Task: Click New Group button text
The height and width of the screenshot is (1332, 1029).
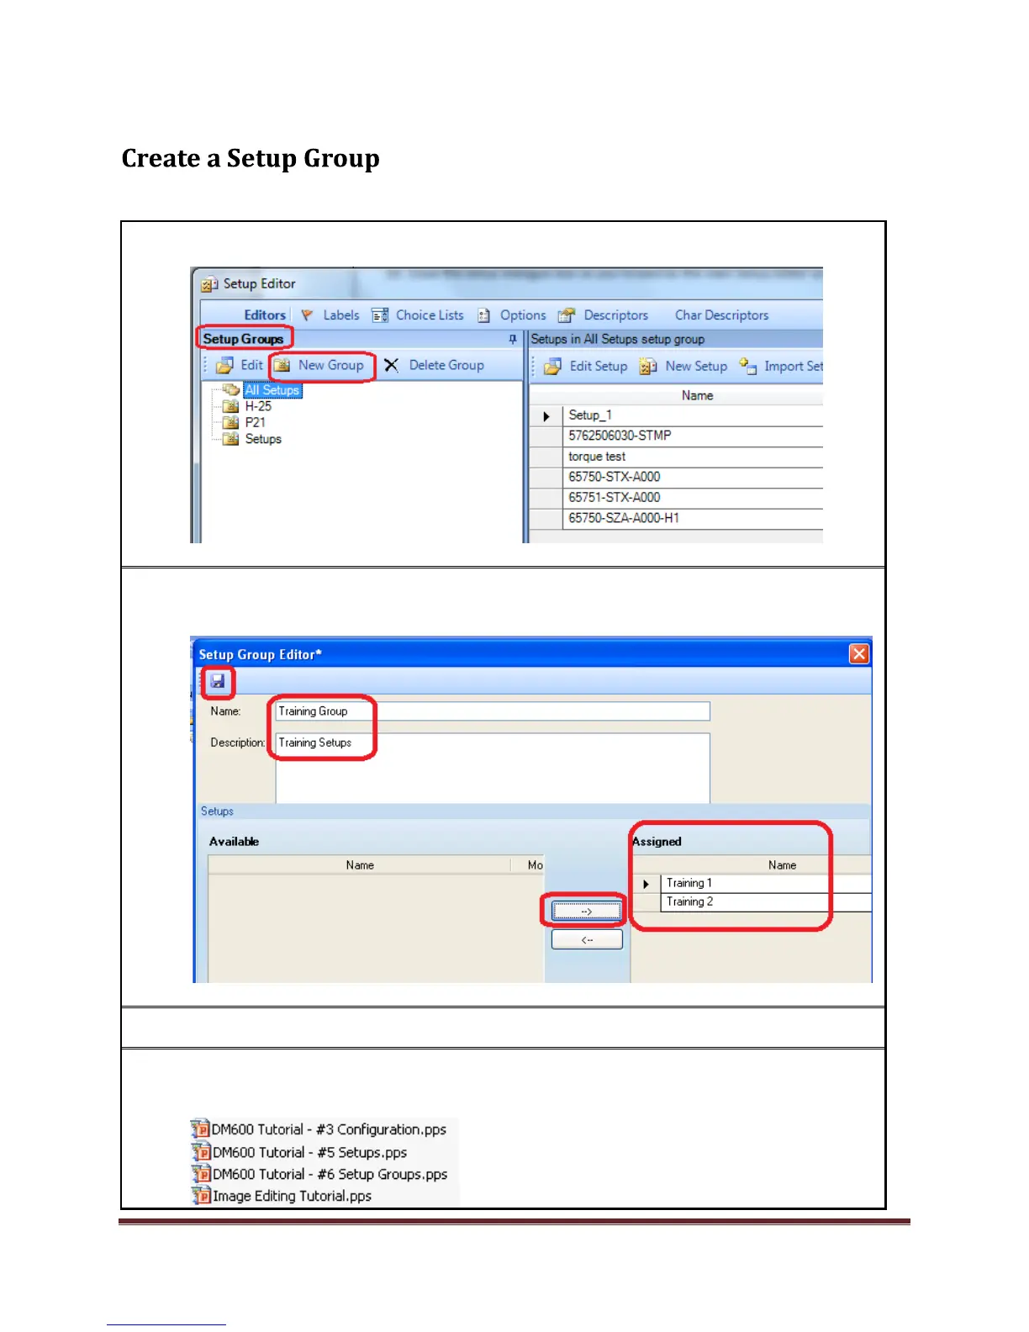Action: tap(331, 365)
